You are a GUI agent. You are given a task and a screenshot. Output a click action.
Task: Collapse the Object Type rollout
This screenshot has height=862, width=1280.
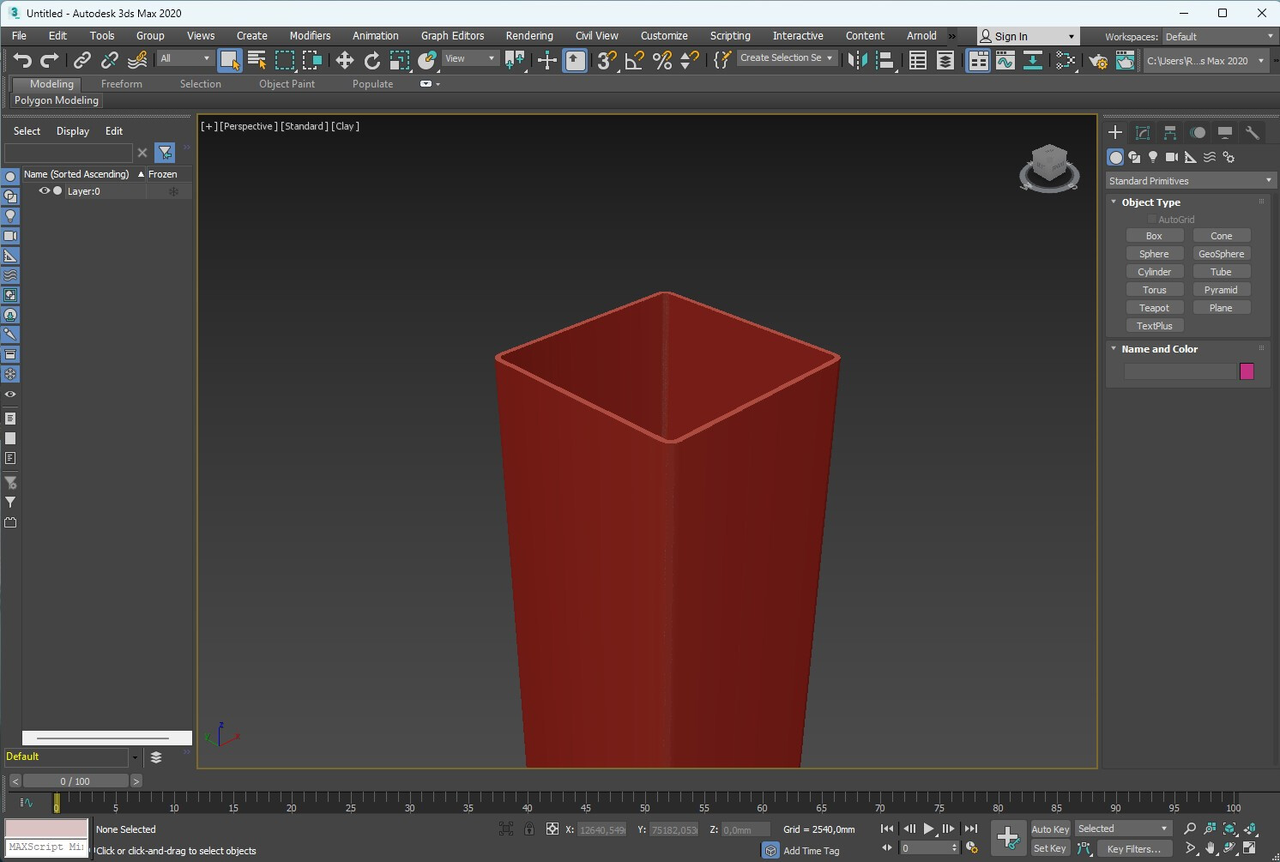coord(1114,202)
